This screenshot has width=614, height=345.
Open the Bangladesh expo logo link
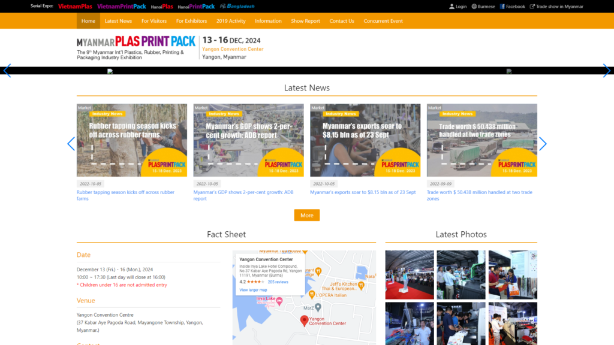pos(237,6)
